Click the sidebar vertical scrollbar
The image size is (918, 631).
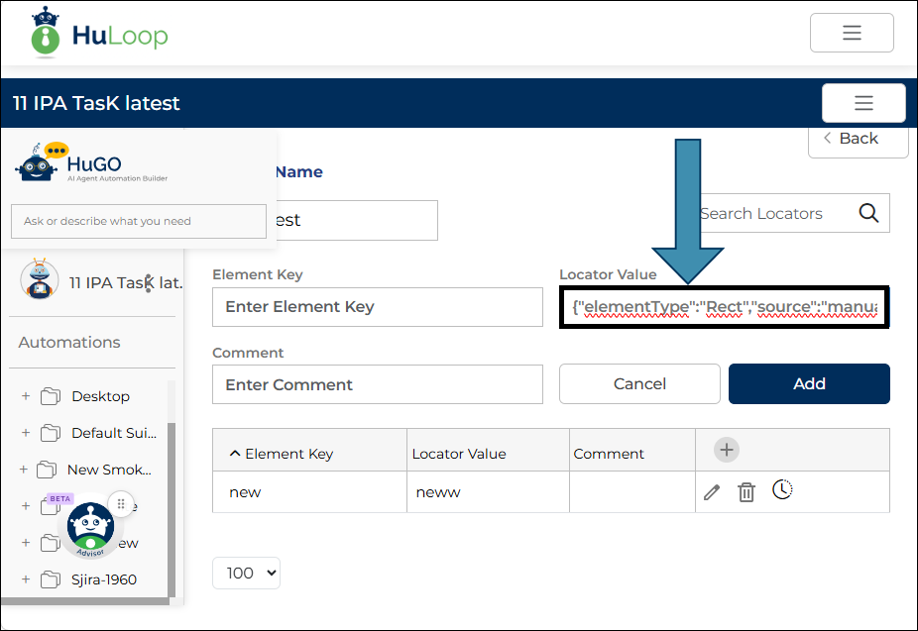point(172,509)
